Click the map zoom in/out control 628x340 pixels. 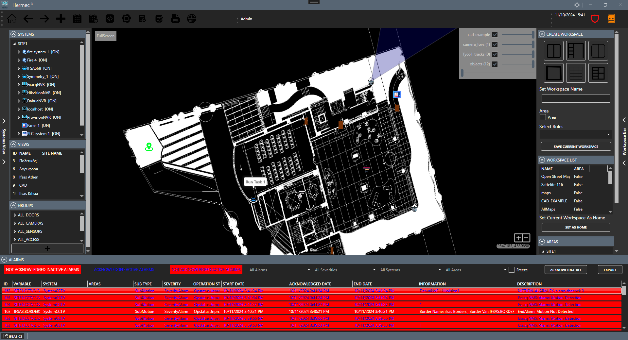coord(522,238)
